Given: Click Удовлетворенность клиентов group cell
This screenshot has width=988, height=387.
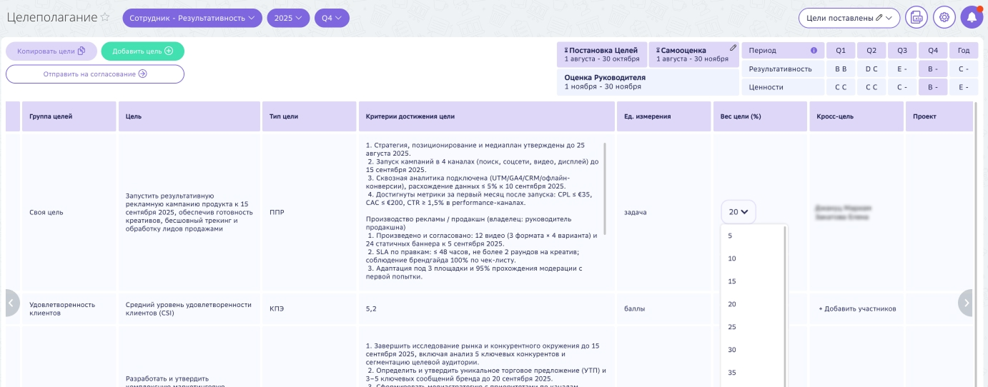Looking at the screenshot, I should tap(69, 308).
